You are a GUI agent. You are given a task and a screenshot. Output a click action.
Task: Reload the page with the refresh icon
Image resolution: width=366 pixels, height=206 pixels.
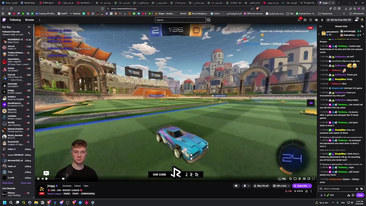click(11, 9)
